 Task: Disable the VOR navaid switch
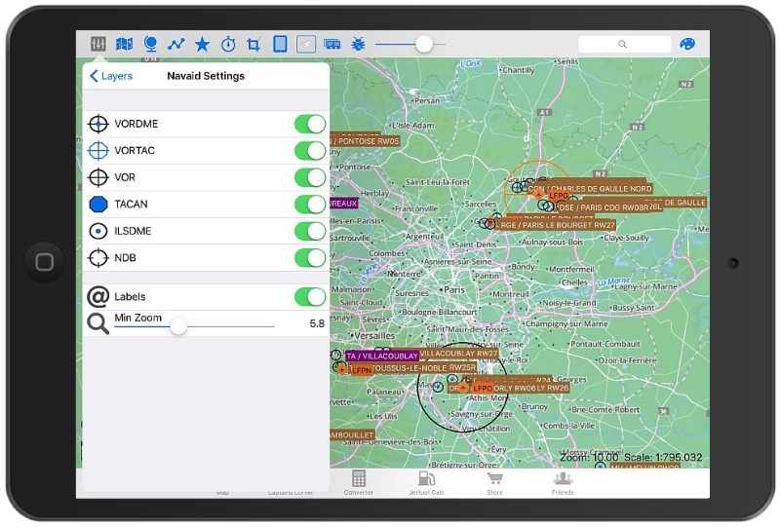coord(310,177)
